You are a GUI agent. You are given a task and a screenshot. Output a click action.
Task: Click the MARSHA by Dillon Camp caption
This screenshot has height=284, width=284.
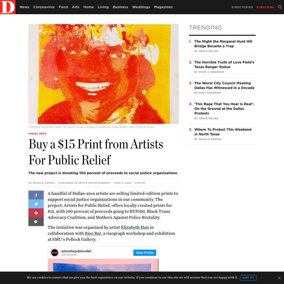click(x=91, y=127)
